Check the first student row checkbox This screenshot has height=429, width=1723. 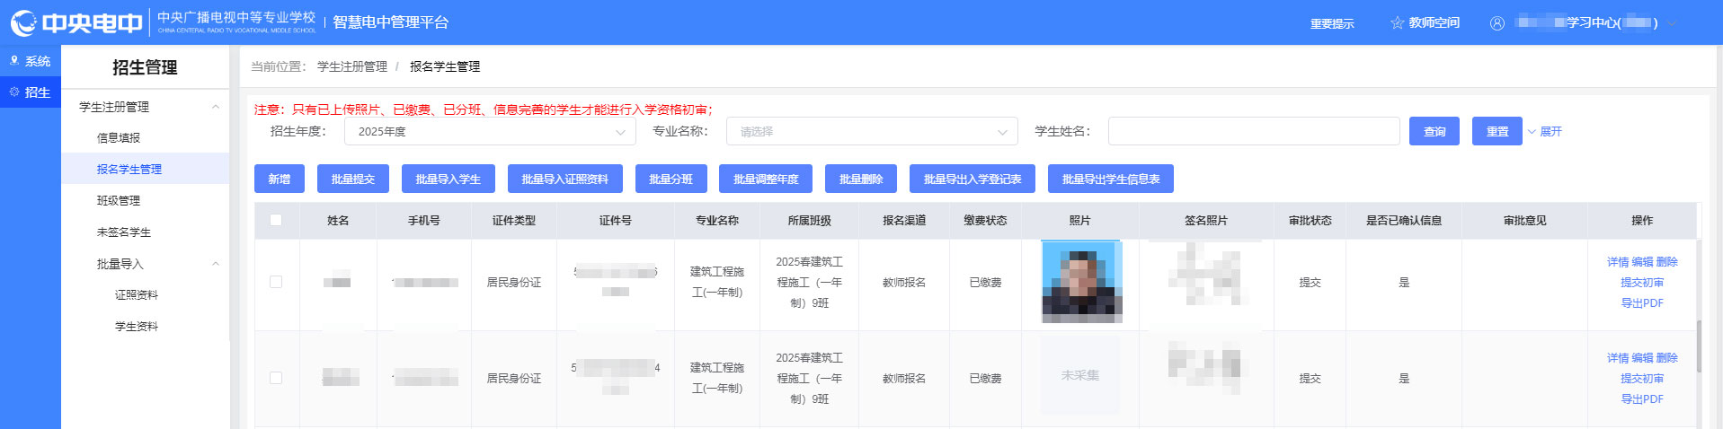point(276,282)
